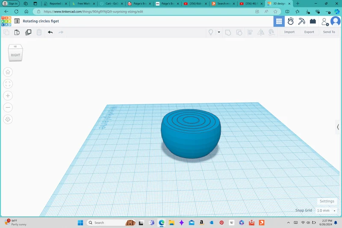342x228 pixels.
Task: Open the Tinkercad logo home link
Action: click(x=6, y=21)
